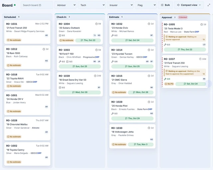
Task: Click the No PO badge on RO-1037
Action: click(169, 84)
